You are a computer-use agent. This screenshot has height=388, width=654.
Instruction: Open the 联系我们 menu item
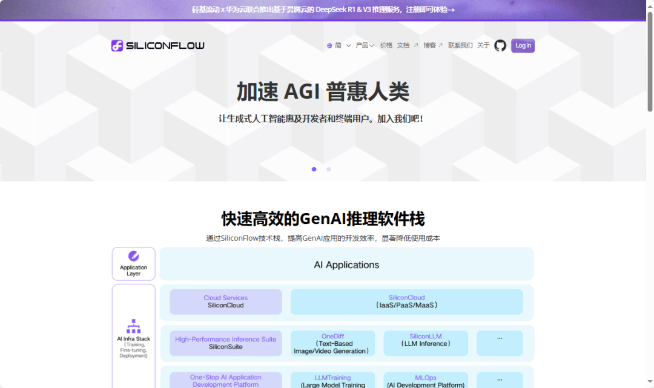click(460, 45)
